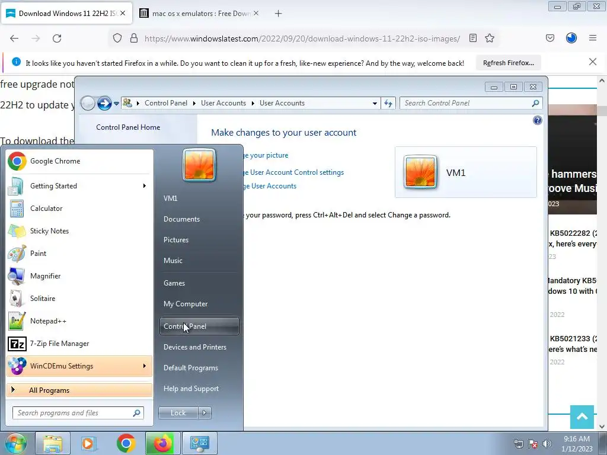
Task: Open a new Firefox tab
Action: coord(278,14)
